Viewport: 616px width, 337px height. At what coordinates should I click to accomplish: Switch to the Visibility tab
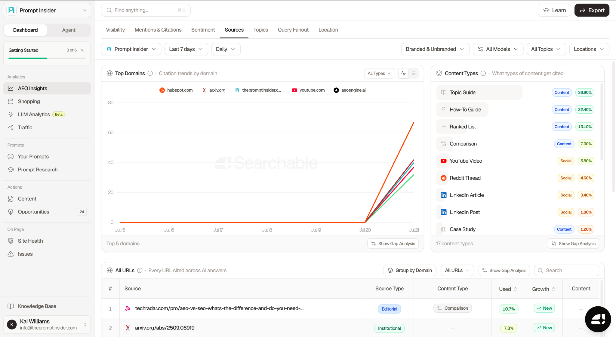pos(115,30)
